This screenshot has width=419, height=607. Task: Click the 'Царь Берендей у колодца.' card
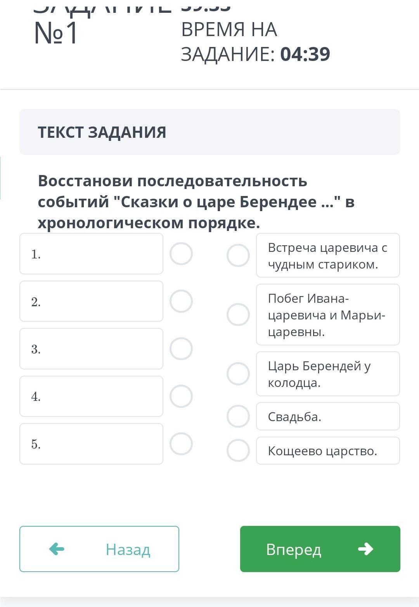(x=328, y=374)
